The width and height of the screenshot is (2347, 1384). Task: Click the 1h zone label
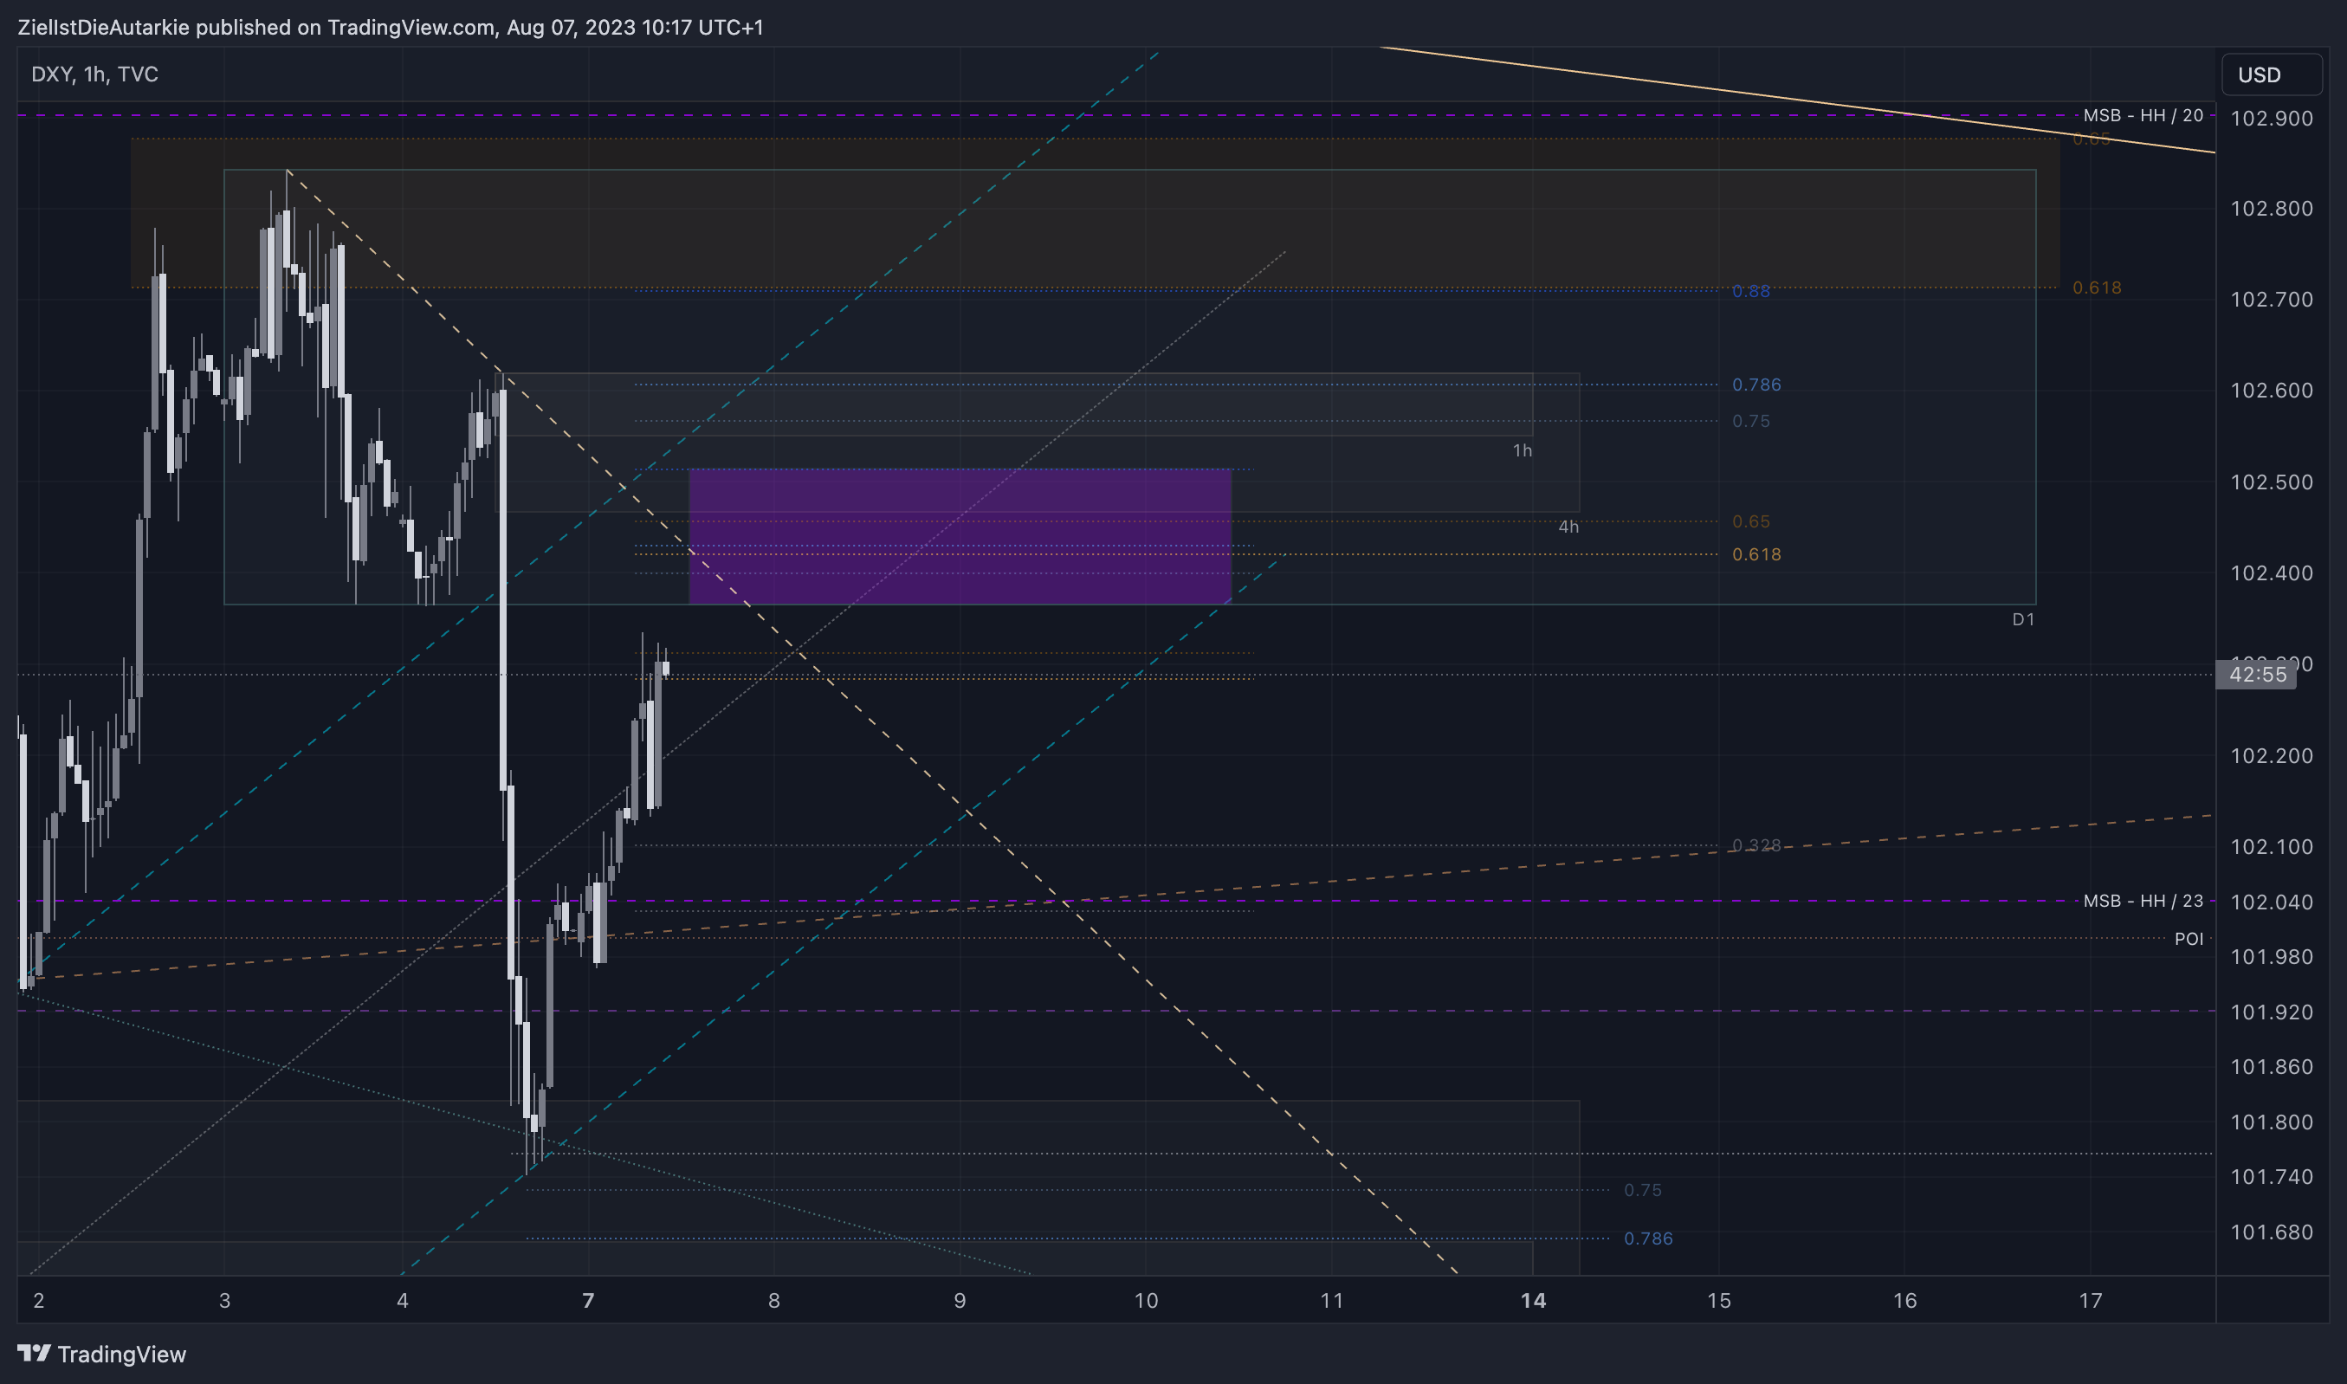(x=1522, y=450)
